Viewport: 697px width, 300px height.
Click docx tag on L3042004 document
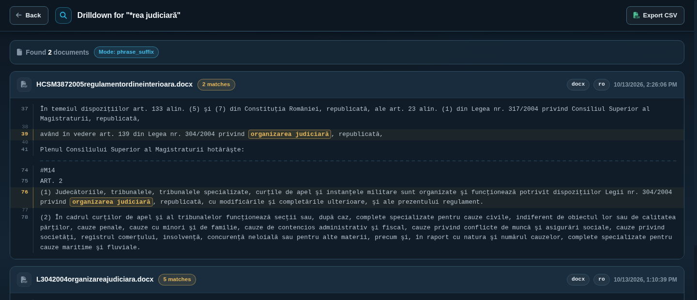[x=578, y=280]
